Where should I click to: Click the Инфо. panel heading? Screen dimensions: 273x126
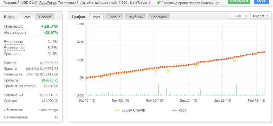[9, 17]
